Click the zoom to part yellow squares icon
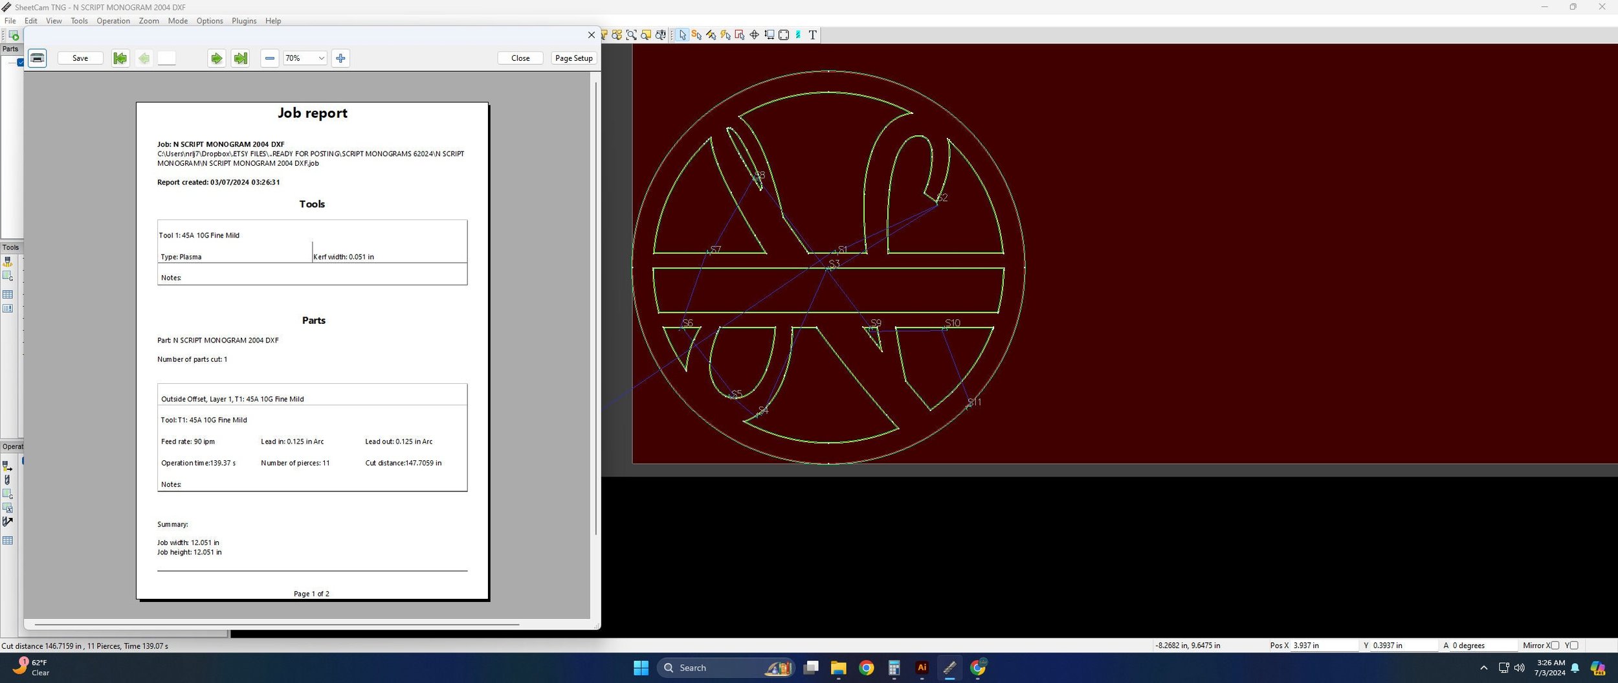1618x683 pixels. [617, 35]
